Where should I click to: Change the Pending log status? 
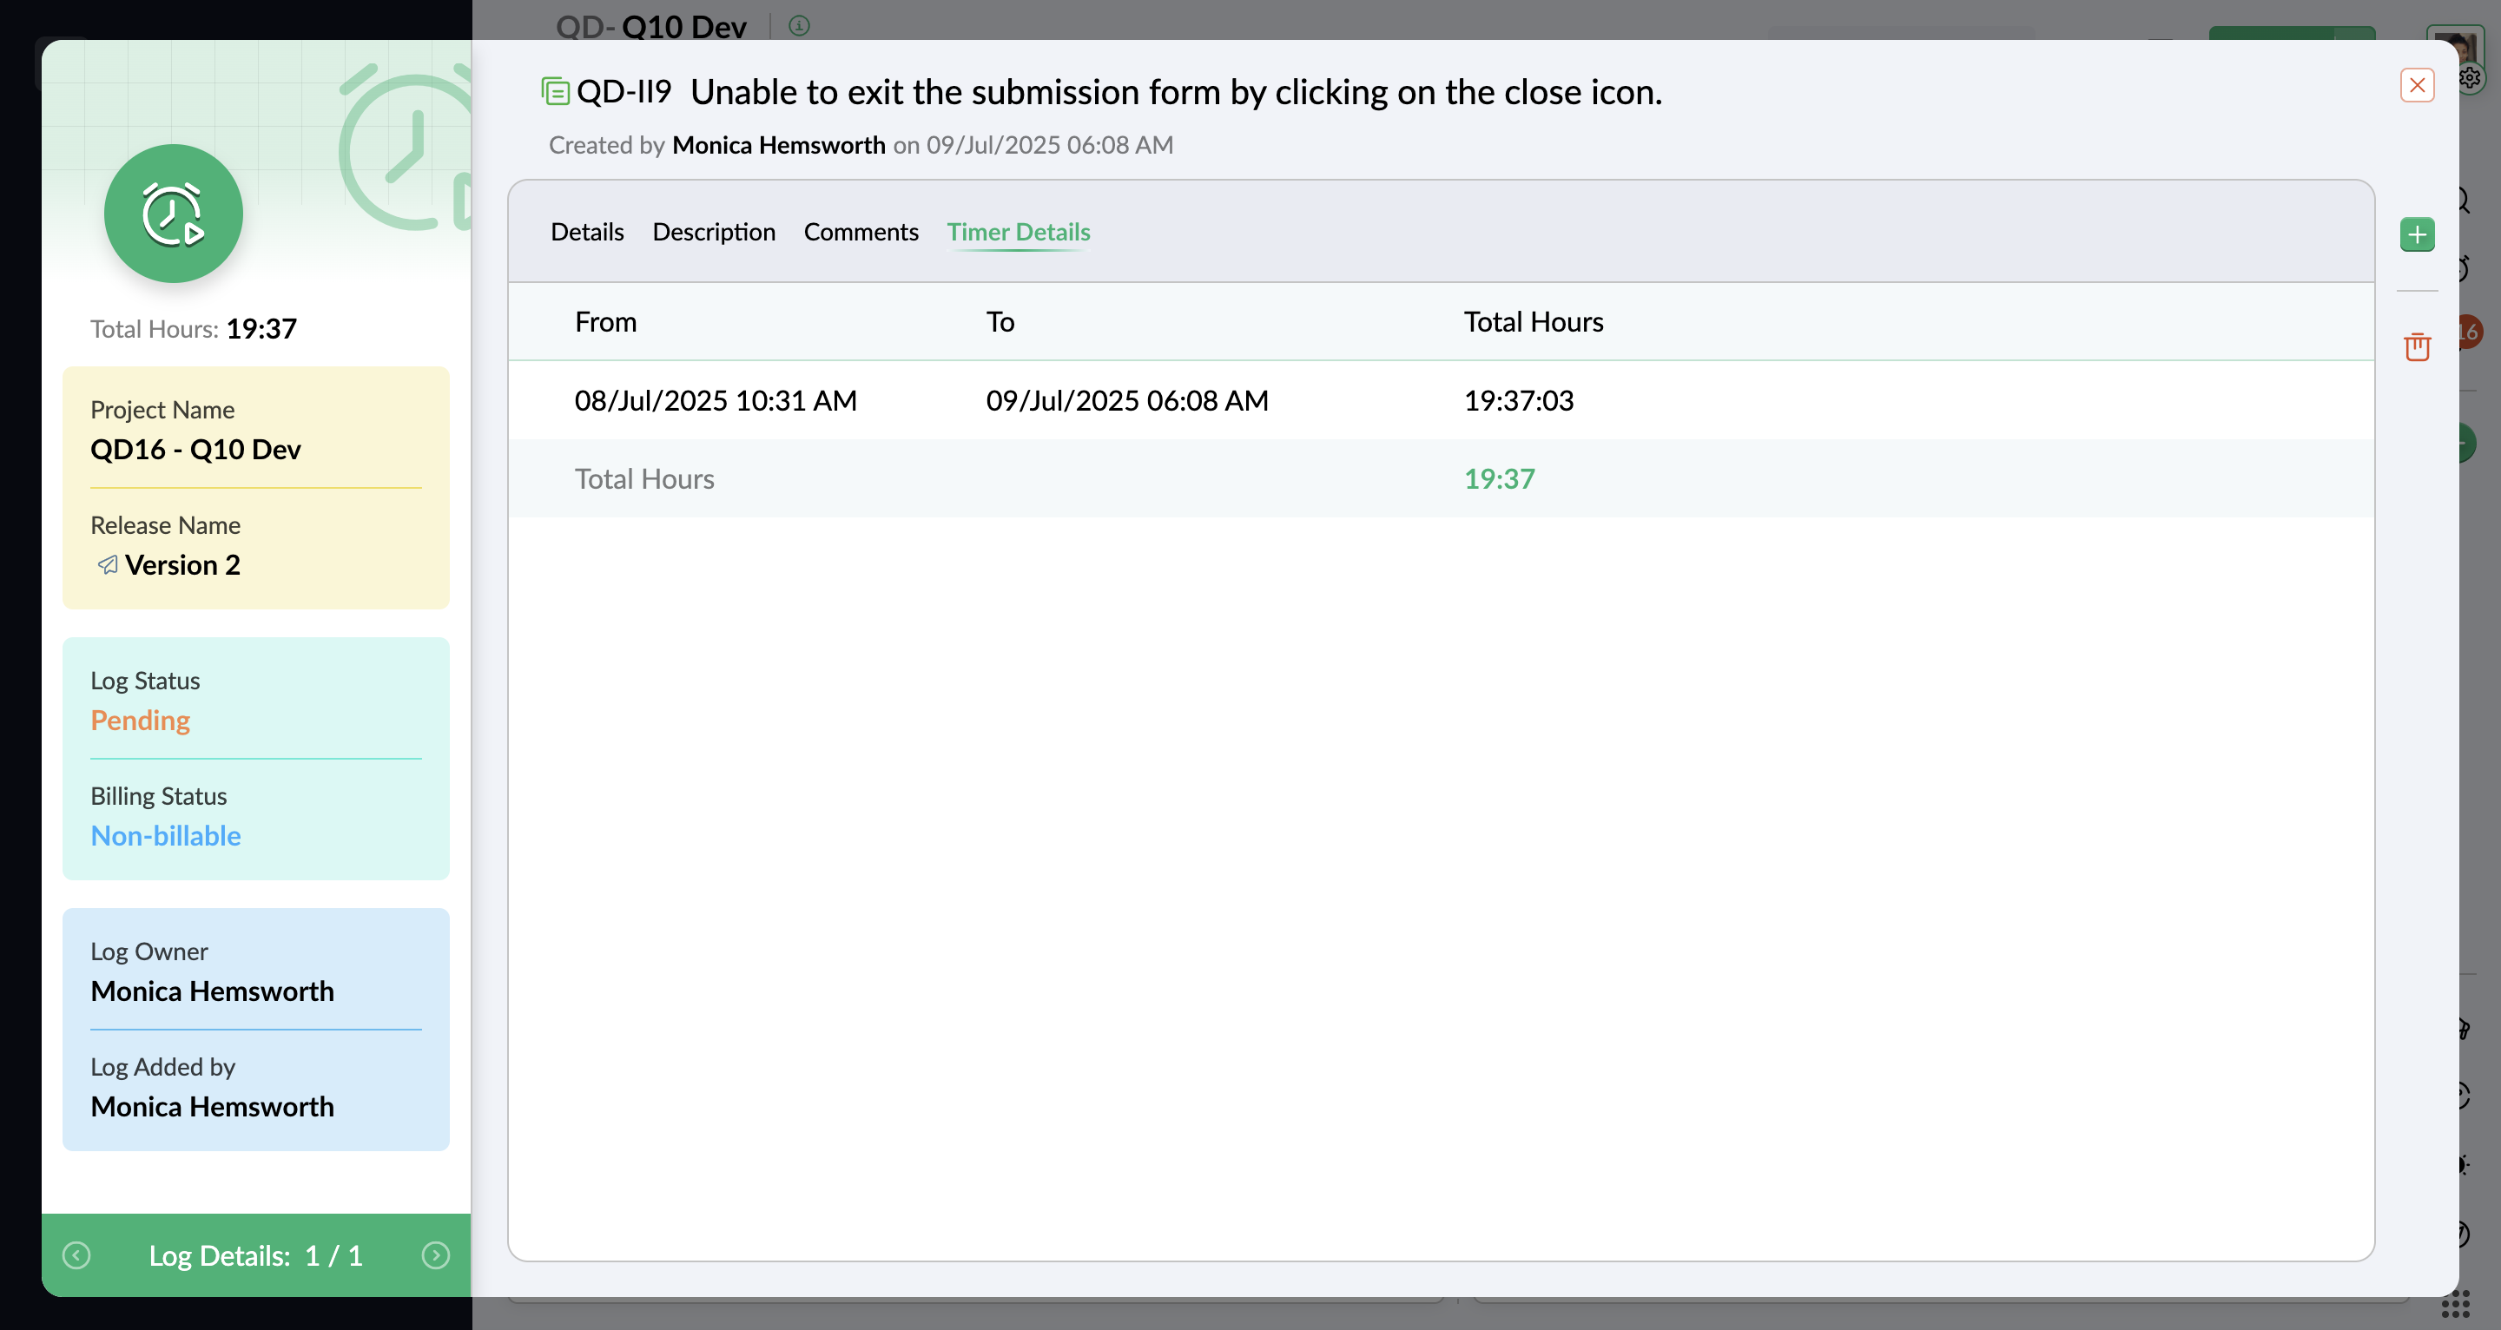click(141, 721)
